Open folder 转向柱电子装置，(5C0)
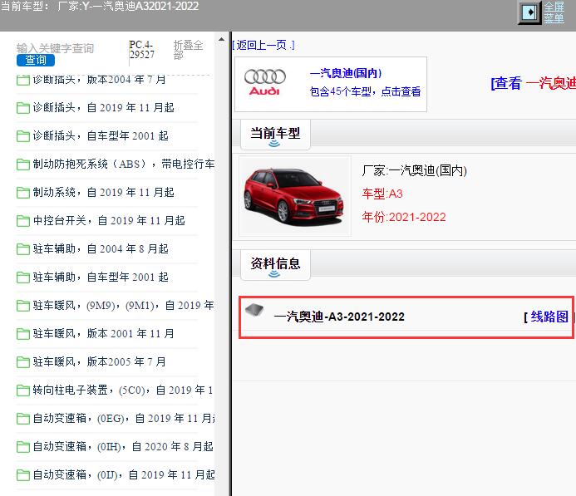 (123, 390)
